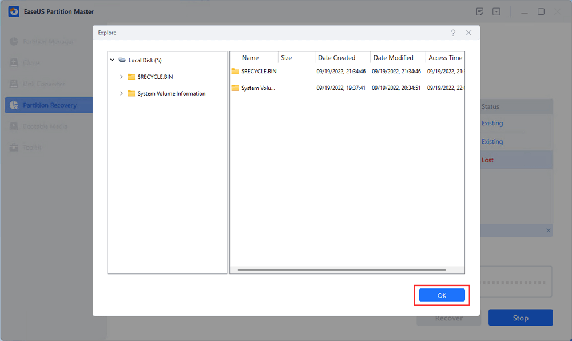Sort file list by Name column
572x341 pixels.
250,58
